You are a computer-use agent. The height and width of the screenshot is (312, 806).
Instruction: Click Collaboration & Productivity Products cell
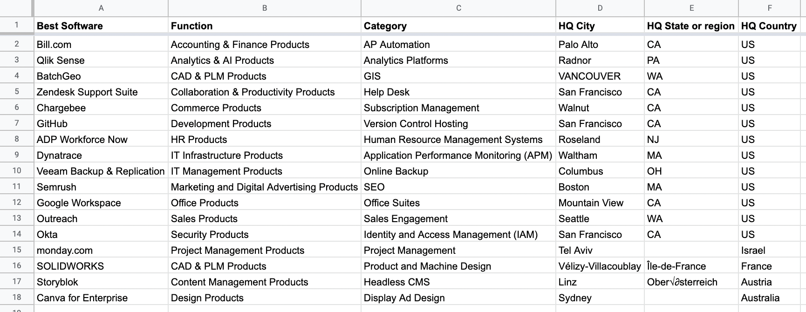[x=265, y=92]
